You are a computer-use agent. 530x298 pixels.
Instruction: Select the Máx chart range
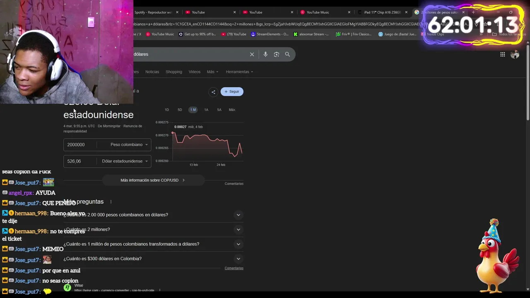232,110
